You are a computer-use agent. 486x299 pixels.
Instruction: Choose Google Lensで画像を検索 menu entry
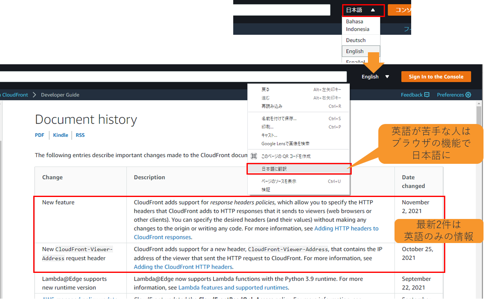pyautogui.click(x=299, y=144)
